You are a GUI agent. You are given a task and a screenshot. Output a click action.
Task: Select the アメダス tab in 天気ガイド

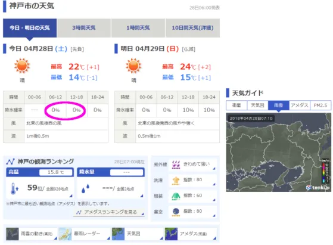click(x=300, y=106)
